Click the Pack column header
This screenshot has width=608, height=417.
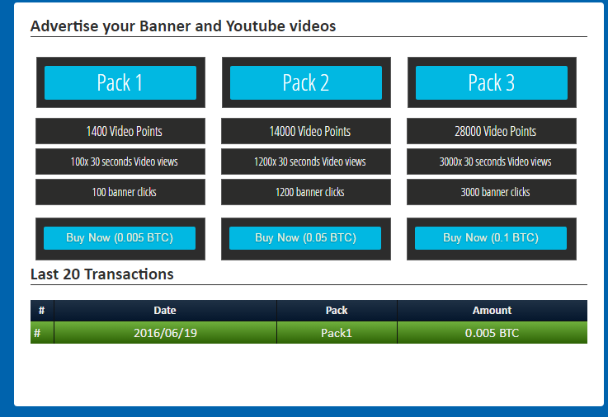[x=337, y=310]
